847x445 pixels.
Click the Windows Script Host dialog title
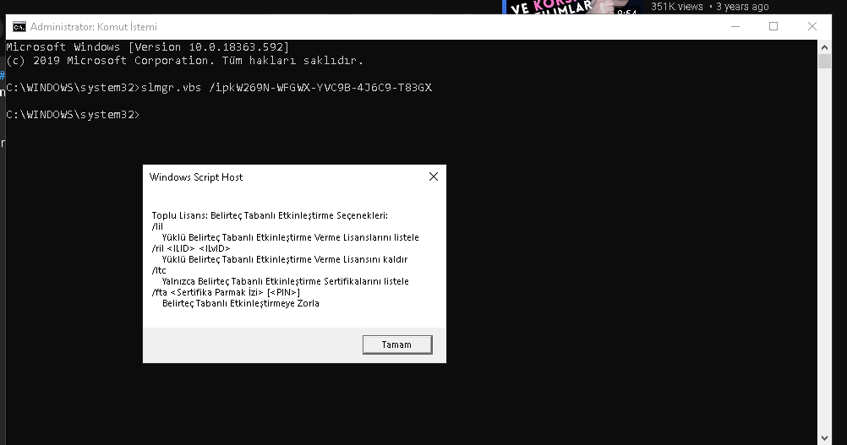click(x=196, y=177)
